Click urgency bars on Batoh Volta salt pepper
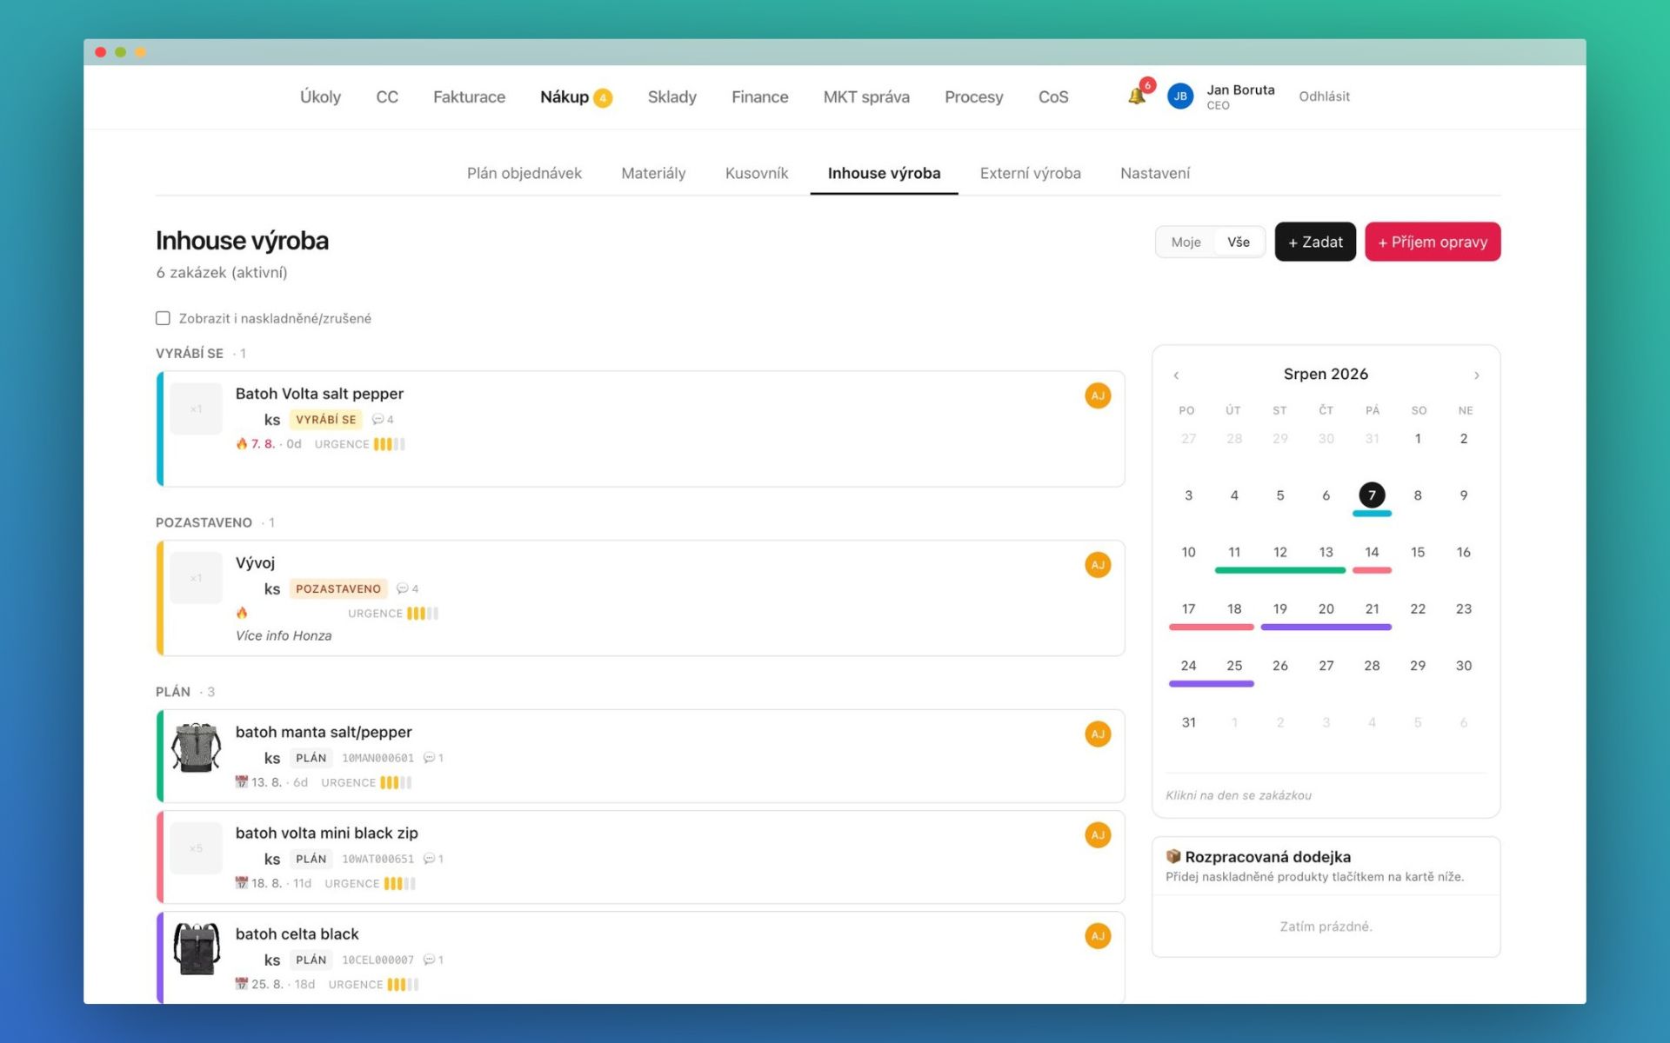This screenshot has width=1670, height=1043. point(389,444)
